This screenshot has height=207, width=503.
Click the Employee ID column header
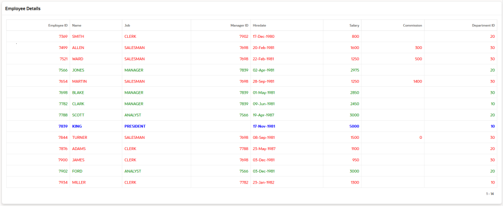(x=57, y=25)
